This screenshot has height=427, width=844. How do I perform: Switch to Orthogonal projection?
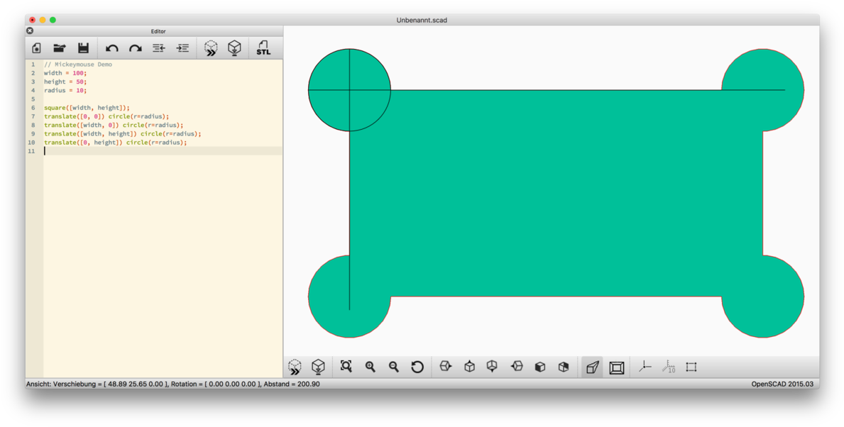(x=616, y=367)
